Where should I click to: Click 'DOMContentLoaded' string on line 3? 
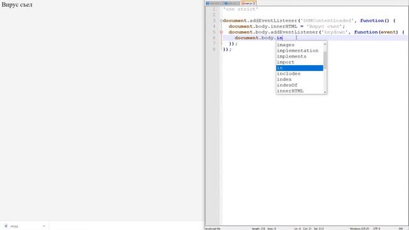(327, 20)
